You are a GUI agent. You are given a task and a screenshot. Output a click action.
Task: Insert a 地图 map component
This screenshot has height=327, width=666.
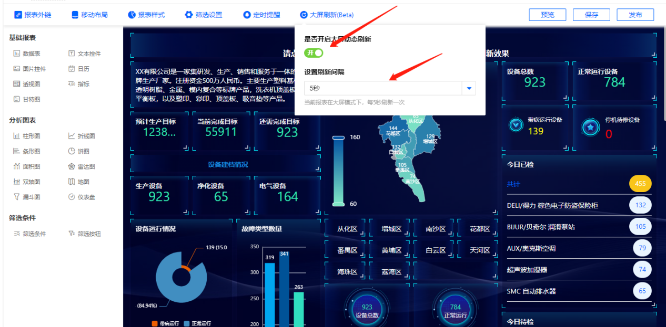(72, 182)
